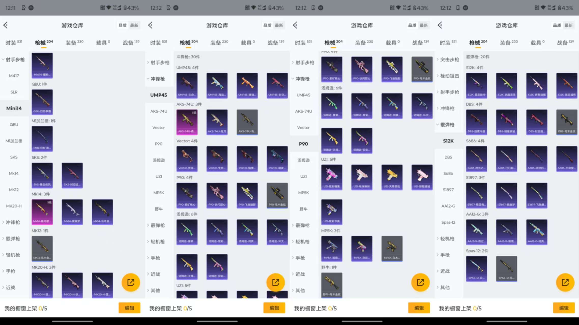Select the DBS-乌木金纹 shotgun card
The image size is (579, 325).
tap(567, 122)
